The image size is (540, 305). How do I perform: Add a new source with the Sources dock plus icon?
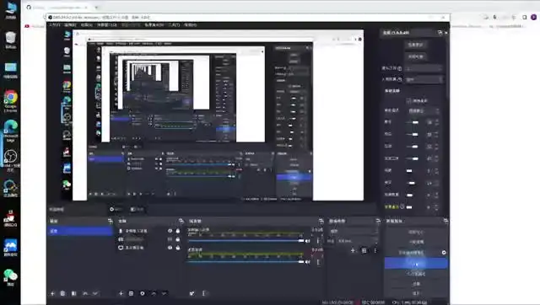click(x=121, y=293)
